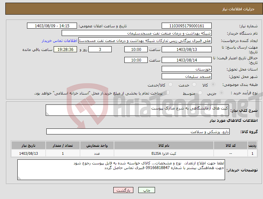Click the اطلاعات کالاهای مورد نیاز heading

[x=233, y=120]
